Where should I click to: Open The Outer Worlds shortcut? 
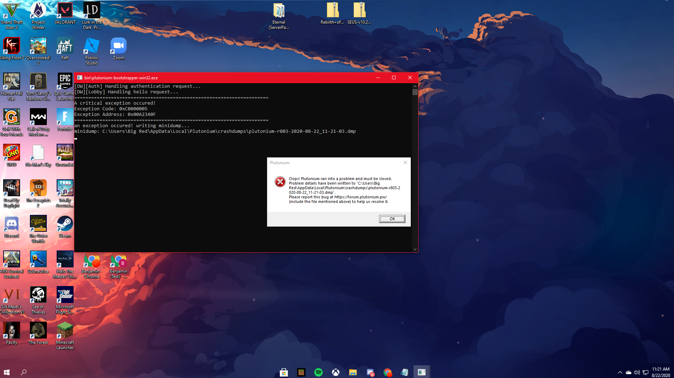[x=38, y=229]
